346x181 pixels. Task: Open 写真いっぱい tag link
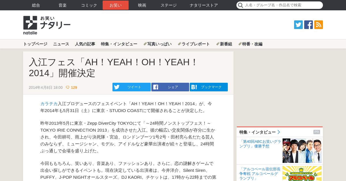(157, 44)
